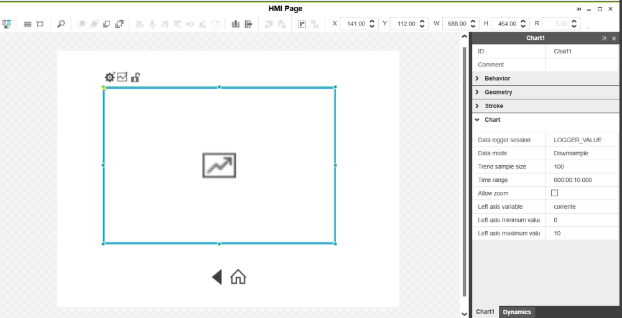
Task: Click the vertical canvas scrollbar thumb
Action: point(465,171)
